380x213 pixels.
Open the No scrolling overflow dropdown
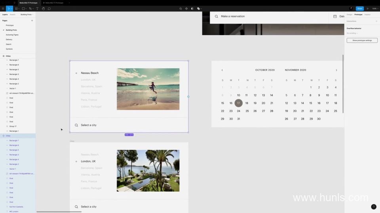point(352,33)
